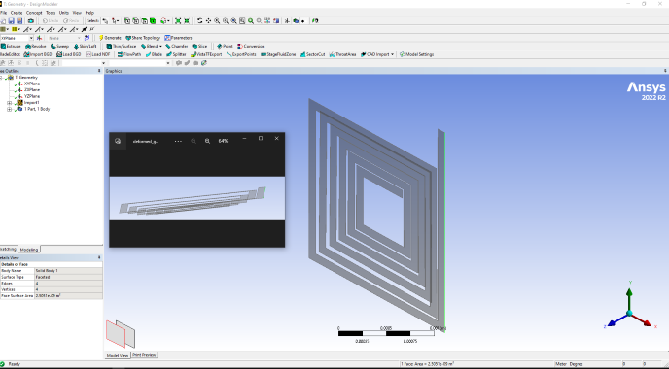Switch to the Print Preview tab

[144, 355]
